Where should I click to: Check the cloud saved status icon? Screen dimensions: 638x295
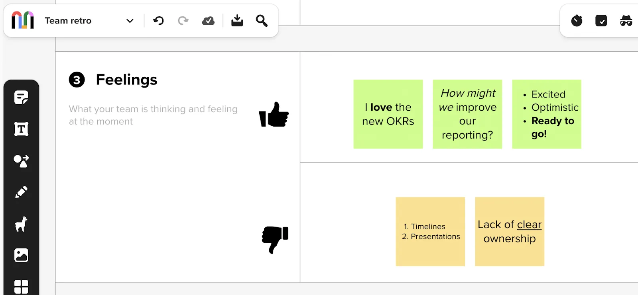pyautogui.click(x=208, y=21)
